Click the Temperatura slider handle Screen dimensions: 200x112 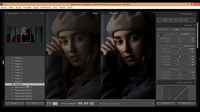[178, 39]
